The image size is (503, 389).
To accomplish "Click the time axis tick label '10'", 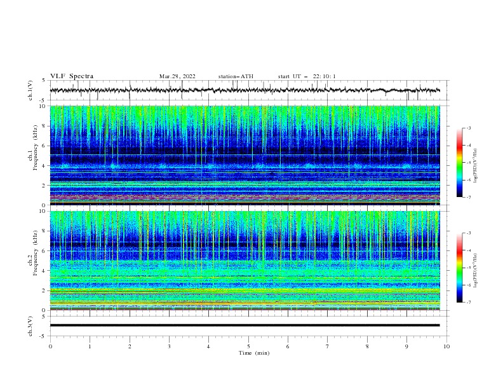I will tap(446, 346).
